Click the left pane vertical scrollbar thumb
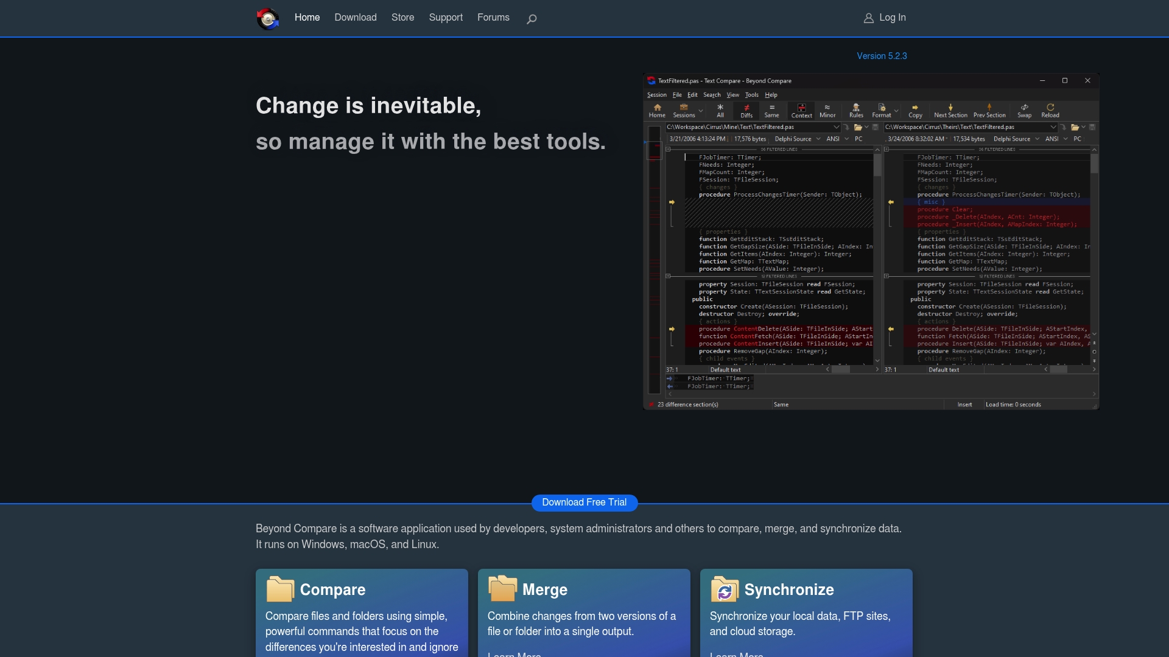 point(877,165)
